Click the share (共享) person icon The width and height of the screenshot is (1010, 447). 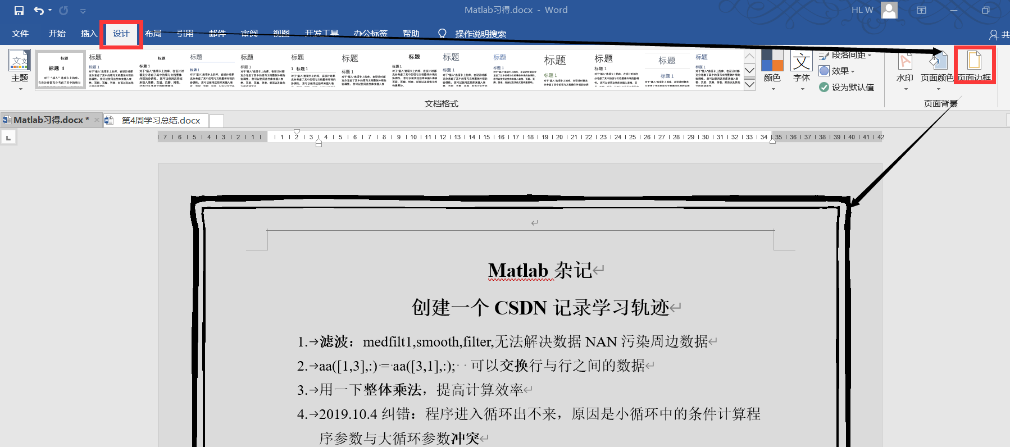pyautogui.click(x=994, y=35)
